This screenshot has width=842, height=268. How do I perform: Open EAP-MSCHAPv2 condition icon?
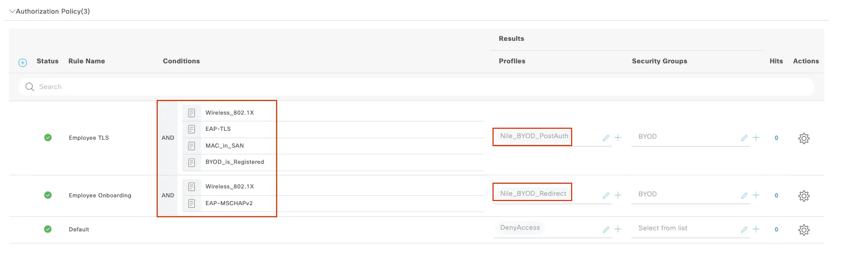[x=192, y=203]
